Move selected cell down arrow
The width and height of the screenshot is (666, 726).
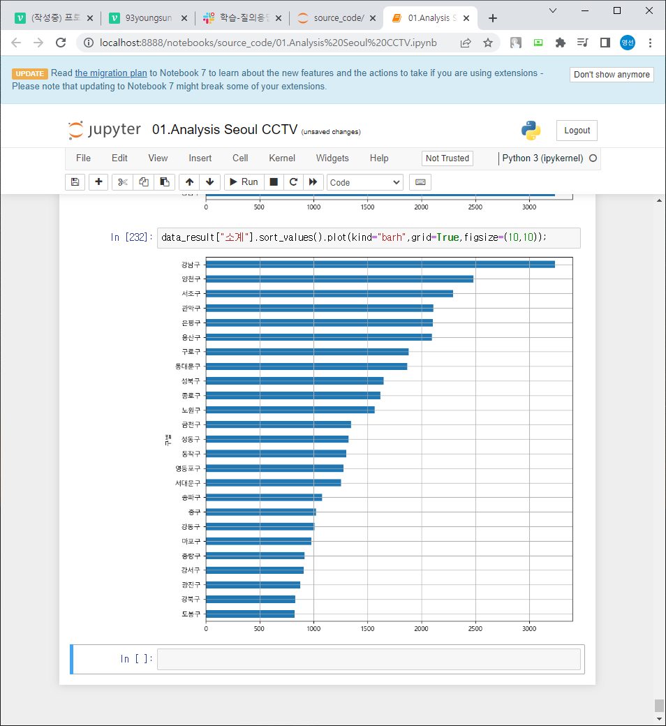tap(210, 182)
